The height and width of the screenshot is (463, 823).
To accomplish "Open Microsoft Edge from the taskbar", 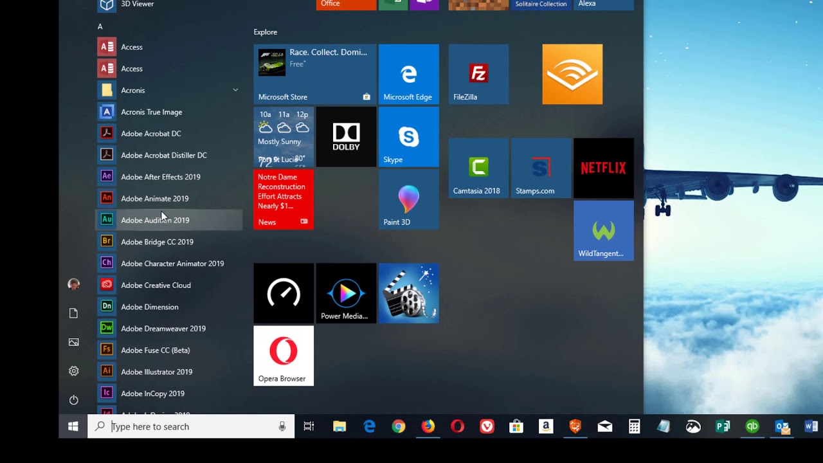I will [369, 426].
